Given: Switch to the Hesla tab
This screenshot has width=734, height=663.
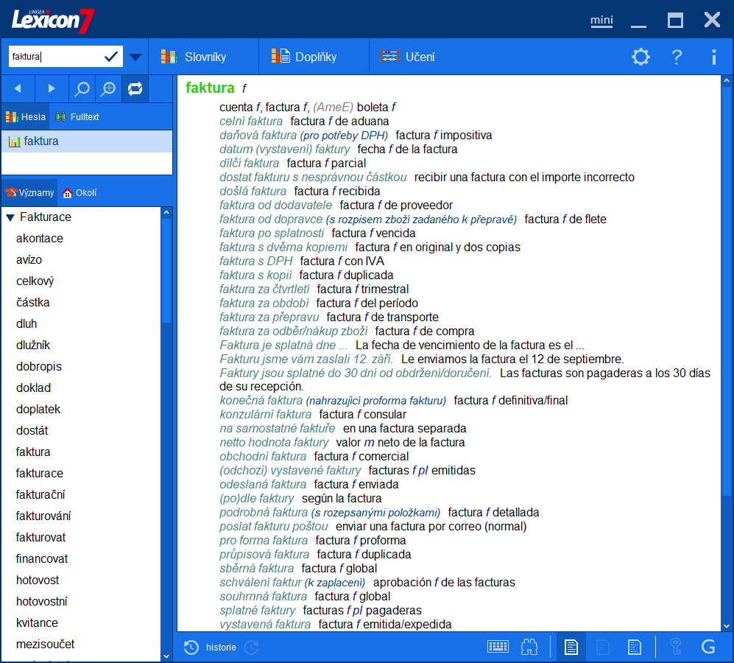Looking at the screenshot, I should 27,116.
